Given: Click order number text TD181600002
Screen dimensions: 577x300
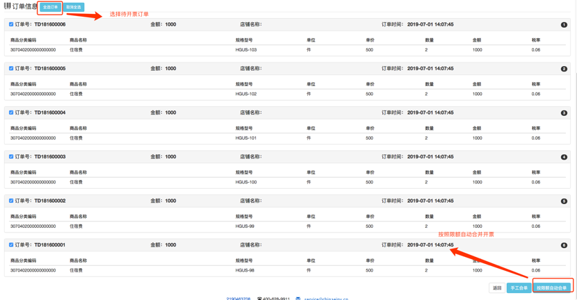Looking at the screenshot, I should [x=50, y=201].
